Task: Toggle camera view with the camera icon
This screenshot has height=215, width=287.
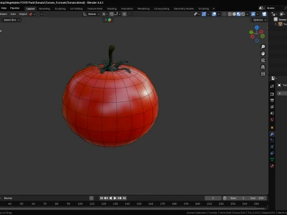Action: (263, 60)
